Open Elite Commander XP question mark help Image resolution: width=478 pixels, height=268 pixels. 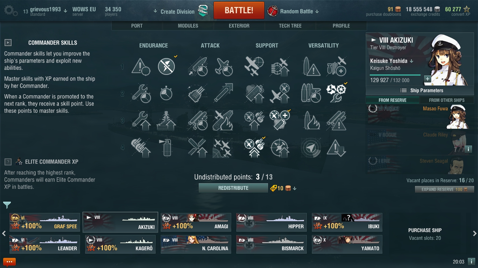(8, 162)
